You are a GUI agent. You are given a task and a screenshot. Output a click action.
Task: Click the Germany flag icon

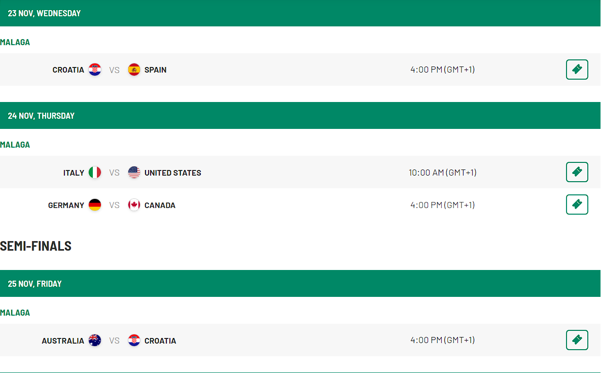[x=95, y=205]
